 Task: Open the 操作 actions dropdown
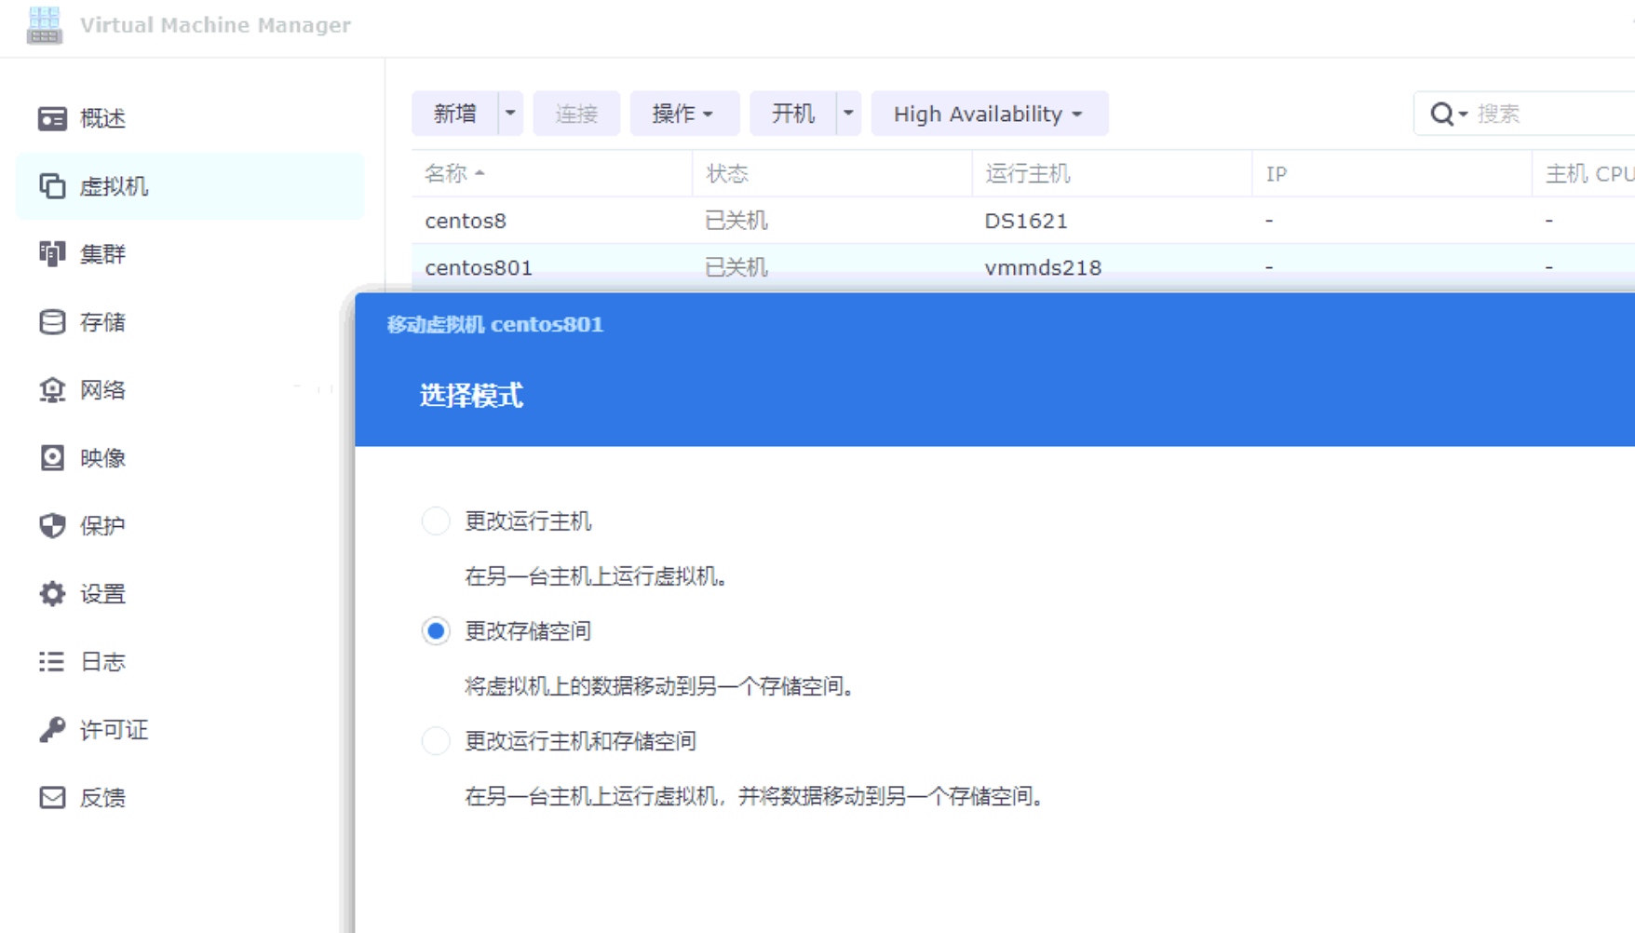pos(684,114)
